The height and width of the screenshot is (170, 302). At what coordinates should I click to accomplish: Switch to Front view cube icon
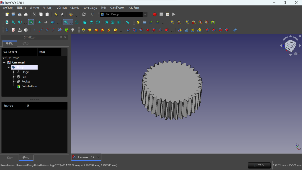pyautogui.click(x=85, y=22)
